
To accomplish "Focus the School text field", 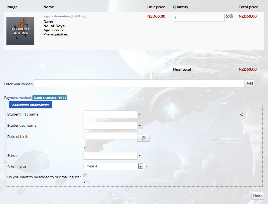I will pyautogui.click(x=111, y=156).
